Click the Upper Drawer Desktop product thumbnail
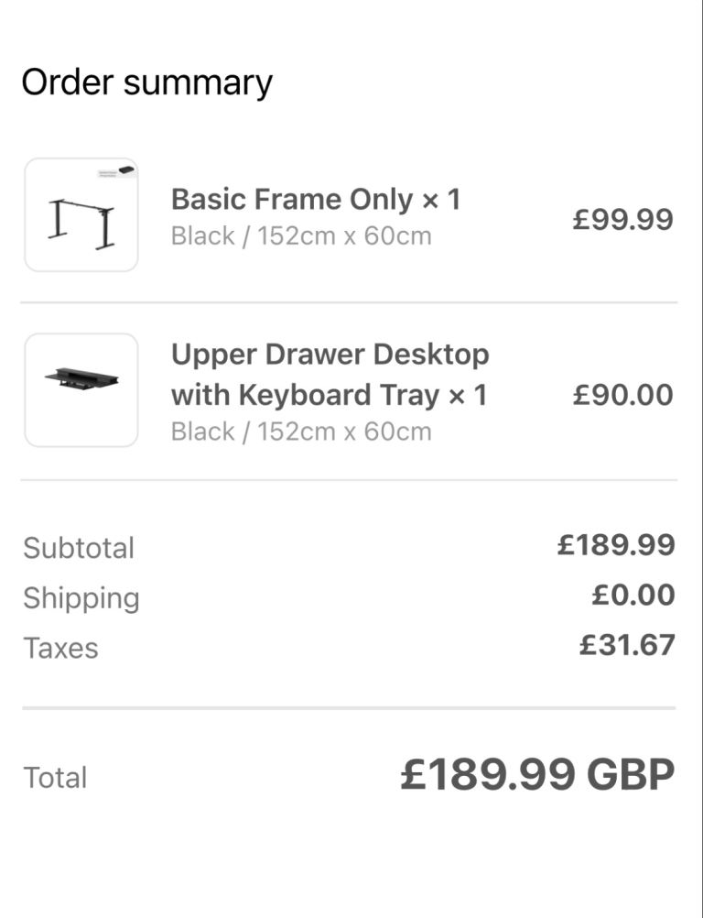 click(81, 390)
